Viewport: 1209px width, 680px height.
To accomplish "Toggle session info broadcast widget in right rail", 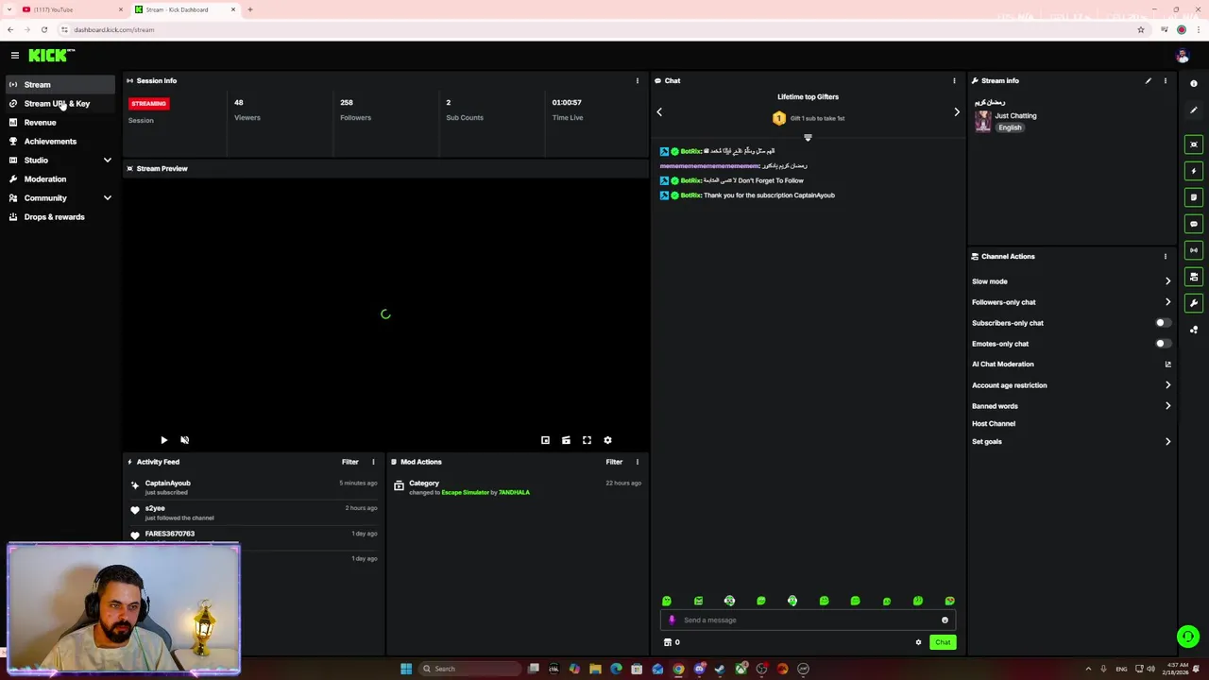I will [1194, 250].
